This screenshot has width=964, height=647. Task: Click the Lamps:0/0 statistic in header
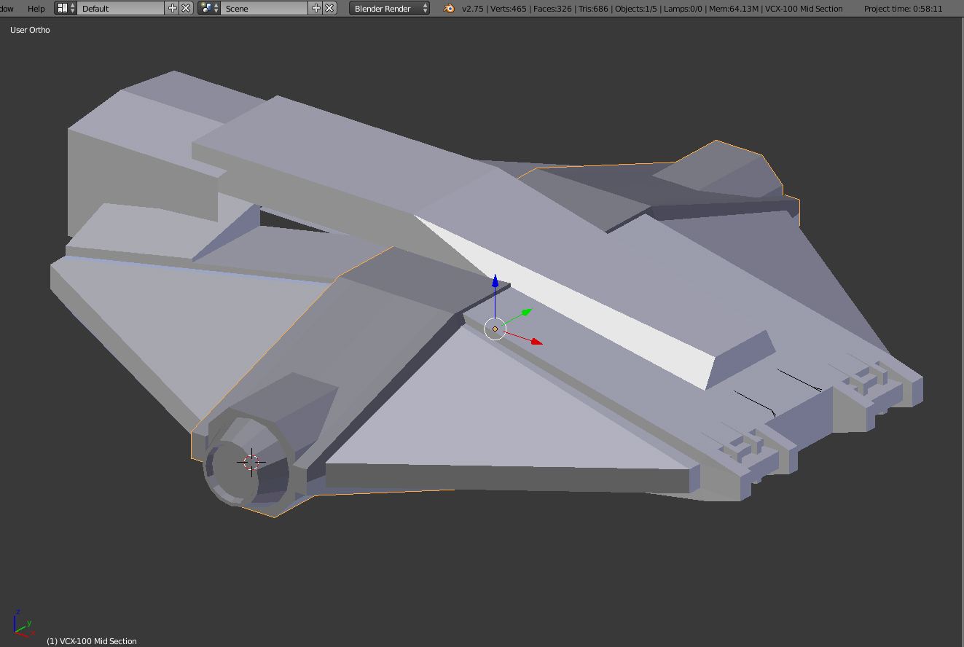click(684, 9)
